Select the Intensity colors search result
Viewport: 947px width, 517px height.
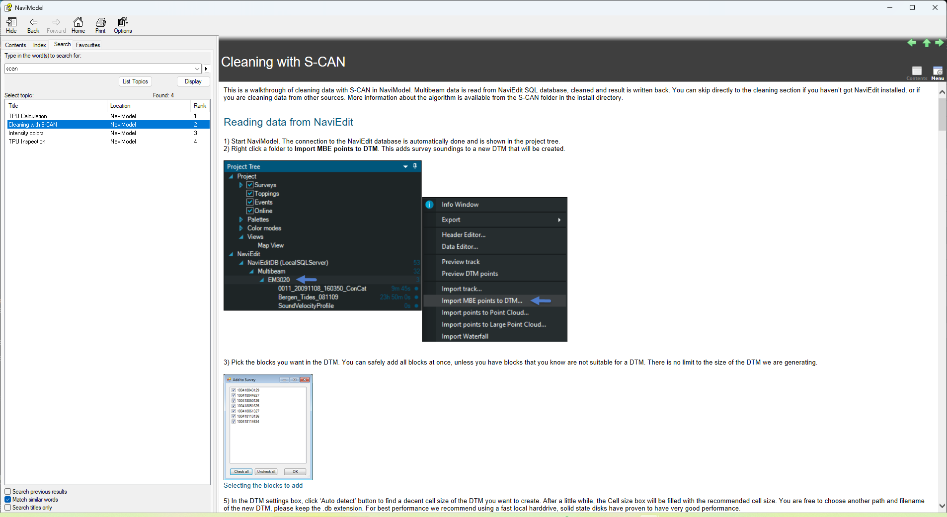coord(108,133)
